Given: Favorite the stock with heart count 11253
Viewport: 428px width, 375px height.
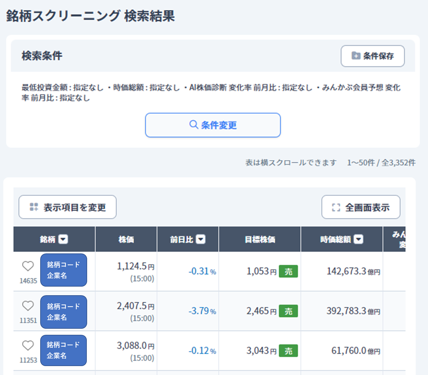Looking at the screenshot, I should coord(28,345).
